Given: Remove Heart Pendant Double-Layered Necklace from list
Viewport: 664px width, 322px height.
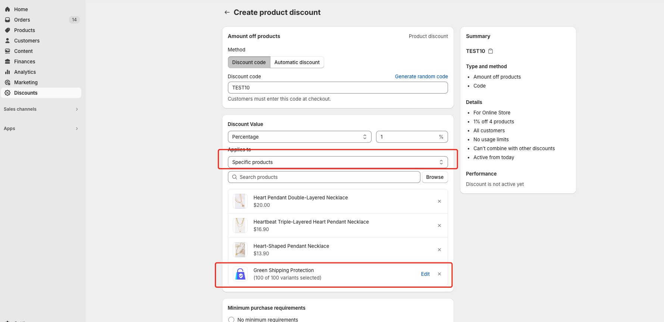Looking at the screenshot, I should 439,201.
